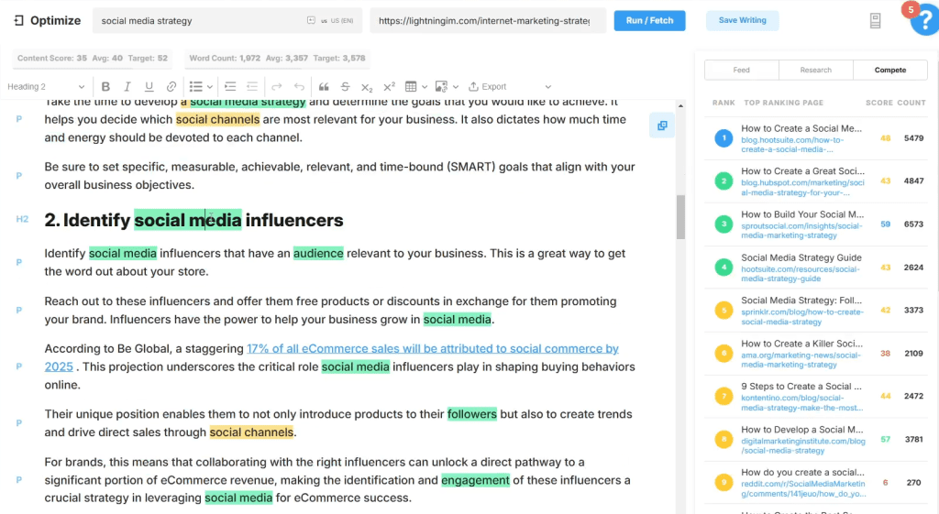Toggle bold formatting
This screenshot has width=939, height=514.
[105, 87]
